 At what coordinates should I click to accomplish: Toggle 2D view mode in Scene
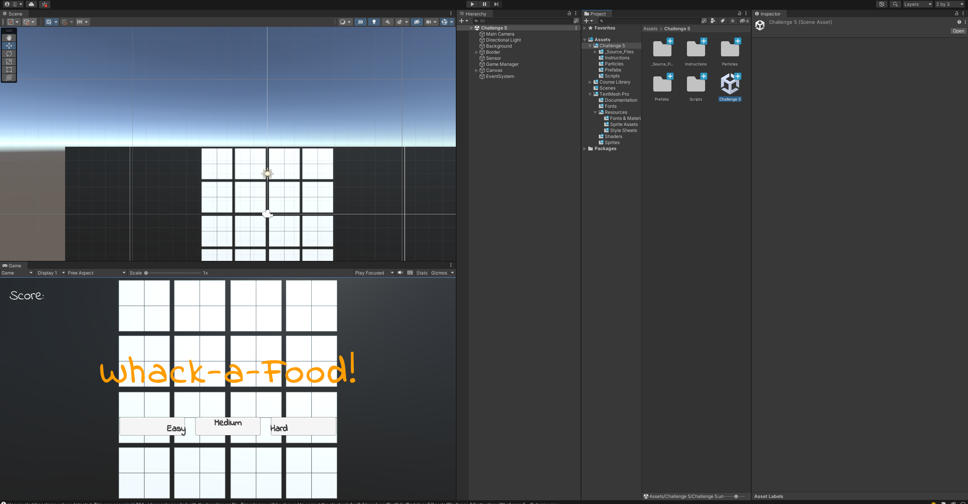click(360, 22)
